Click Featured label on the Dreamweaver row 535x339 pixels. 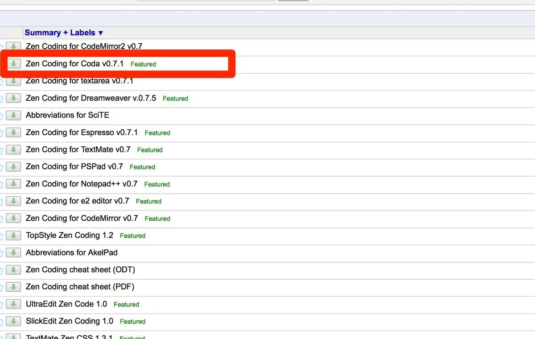tap(175, 99)
